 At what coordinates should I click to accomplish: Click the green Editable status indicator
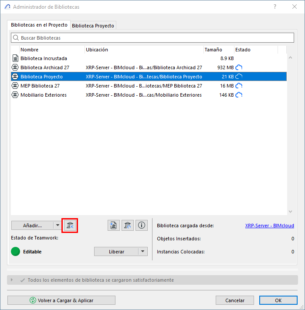point(15,252)
